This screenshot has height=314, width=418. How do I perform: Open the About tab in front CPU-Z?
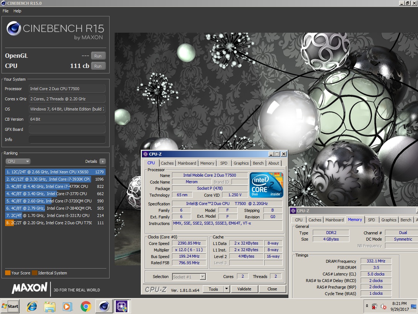274,163
